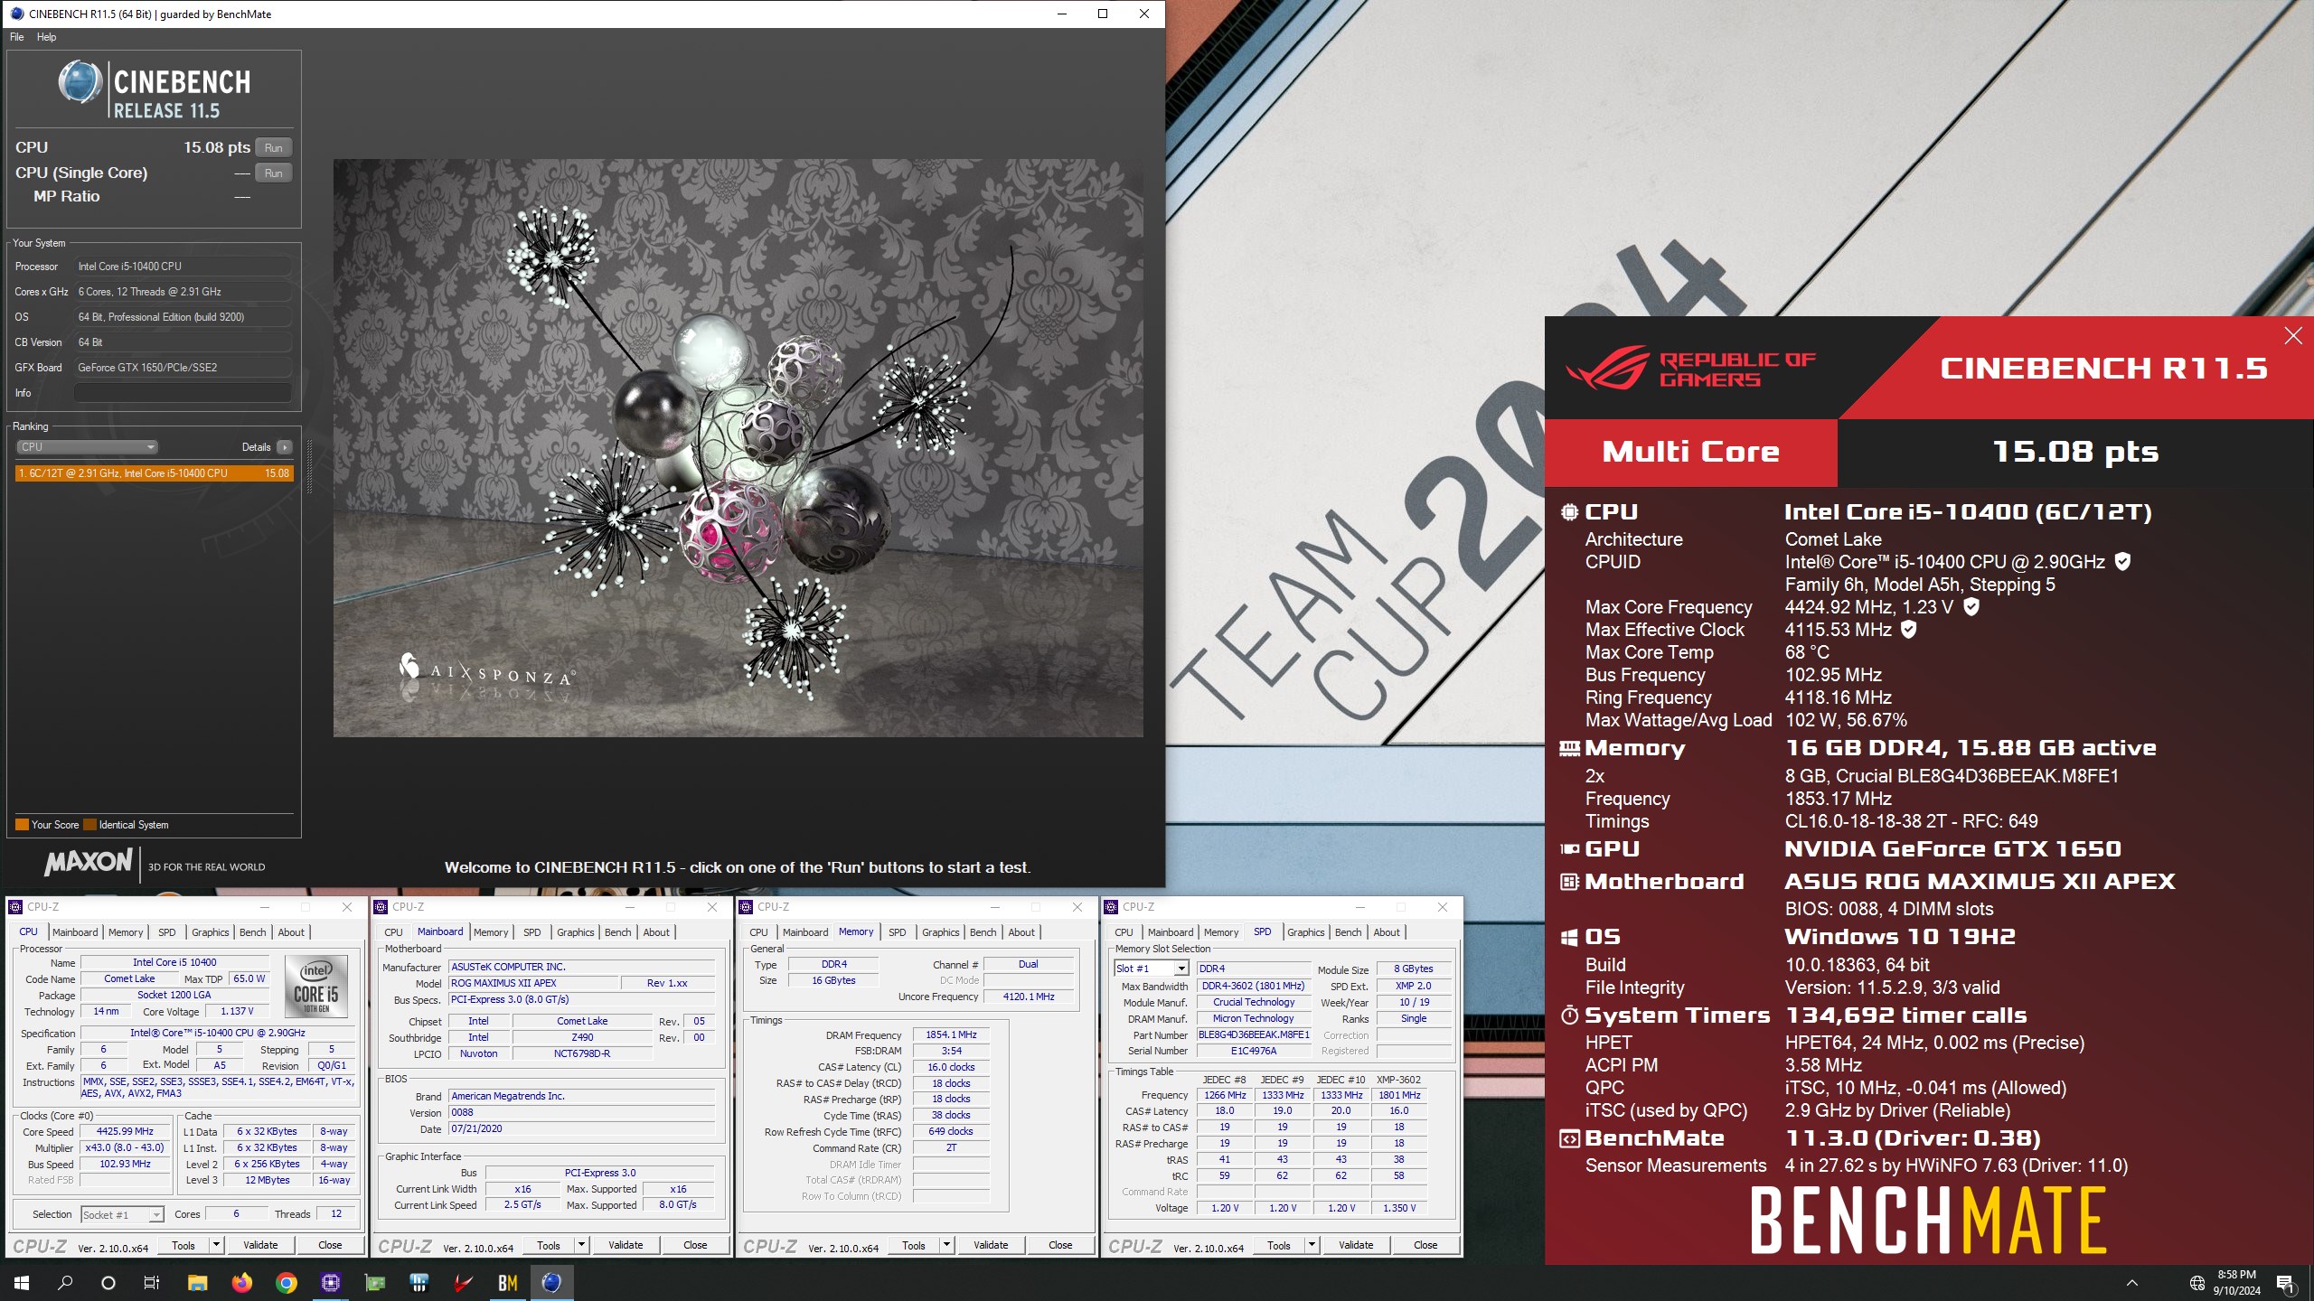Click the Cinebench globe logo in sidebar

point(80,83)
